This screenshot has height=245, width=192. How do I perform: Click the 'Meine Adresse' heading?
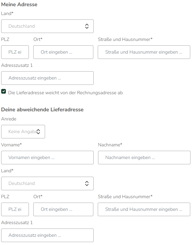pyautogui.click(x=19, y=5)
